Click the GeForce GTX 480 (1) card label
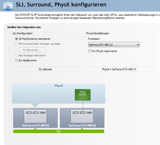Image resolution: width=160 pixels, height=145 pixels. [36, 125]
